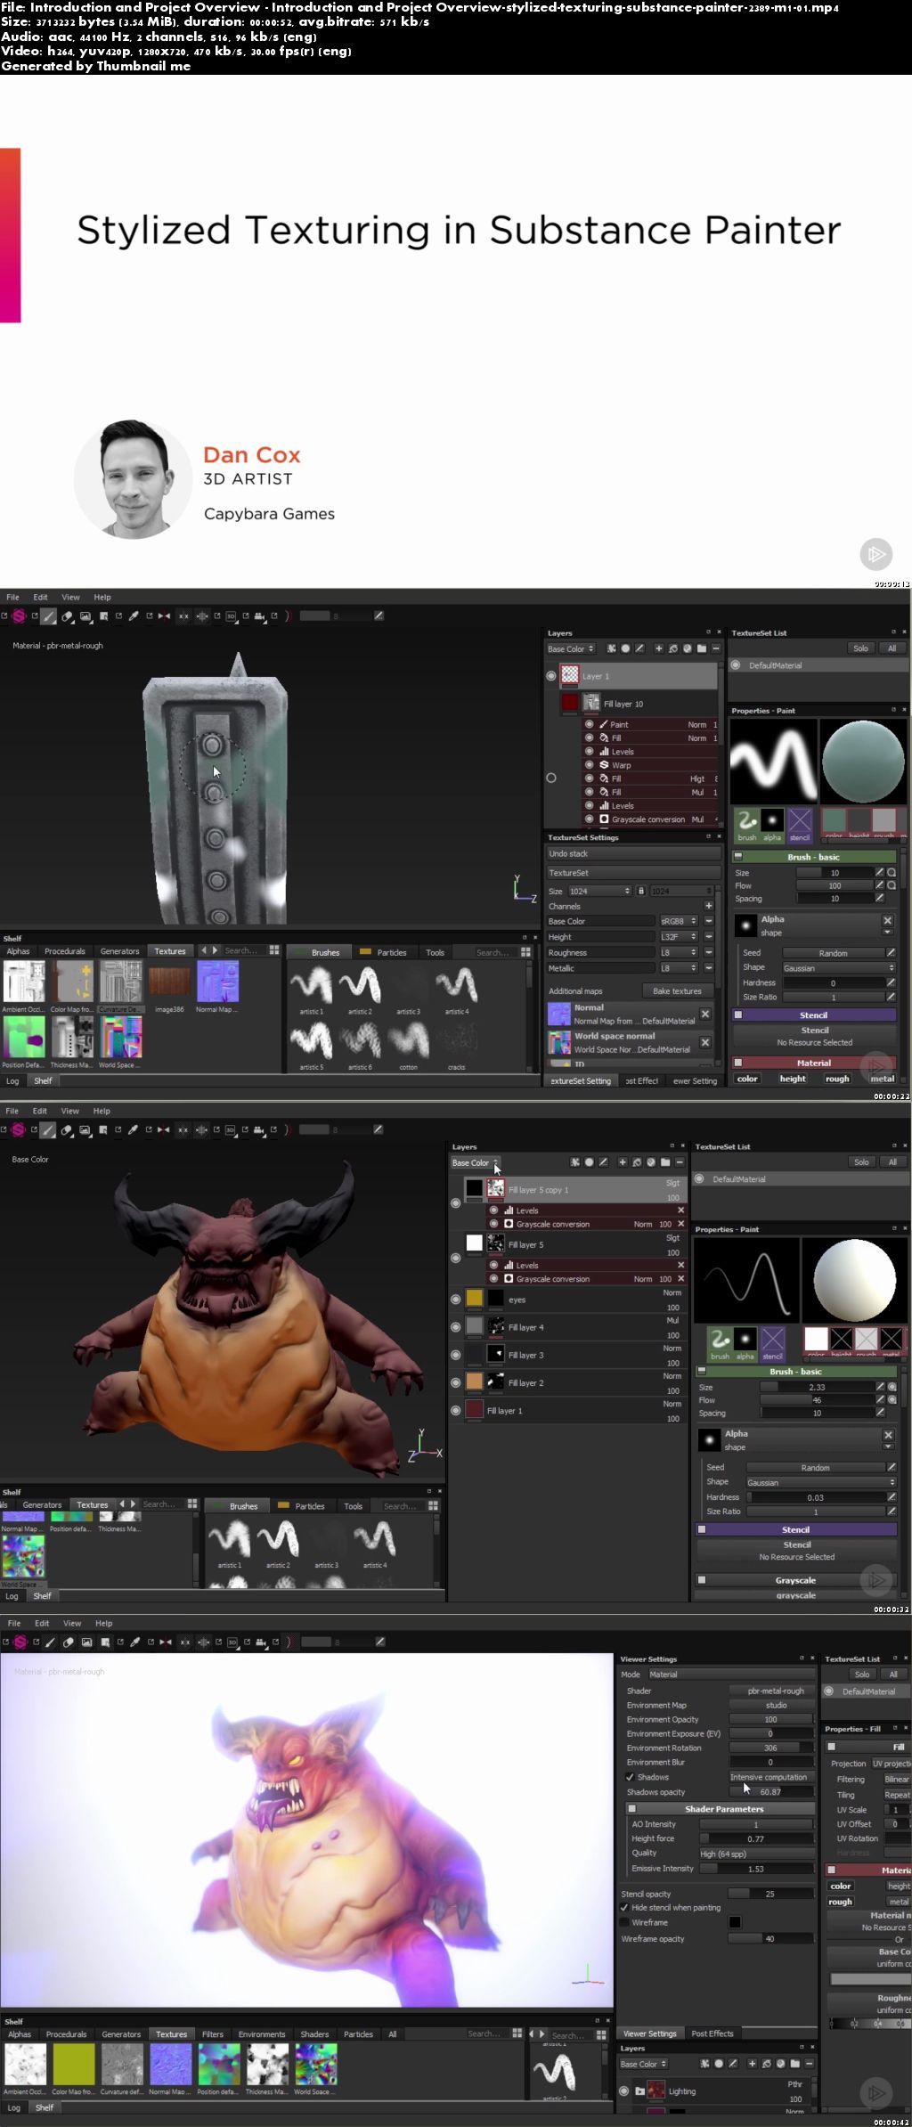Click the Paint effect brush icon under Fill layer 10

(x=604, y=724)
